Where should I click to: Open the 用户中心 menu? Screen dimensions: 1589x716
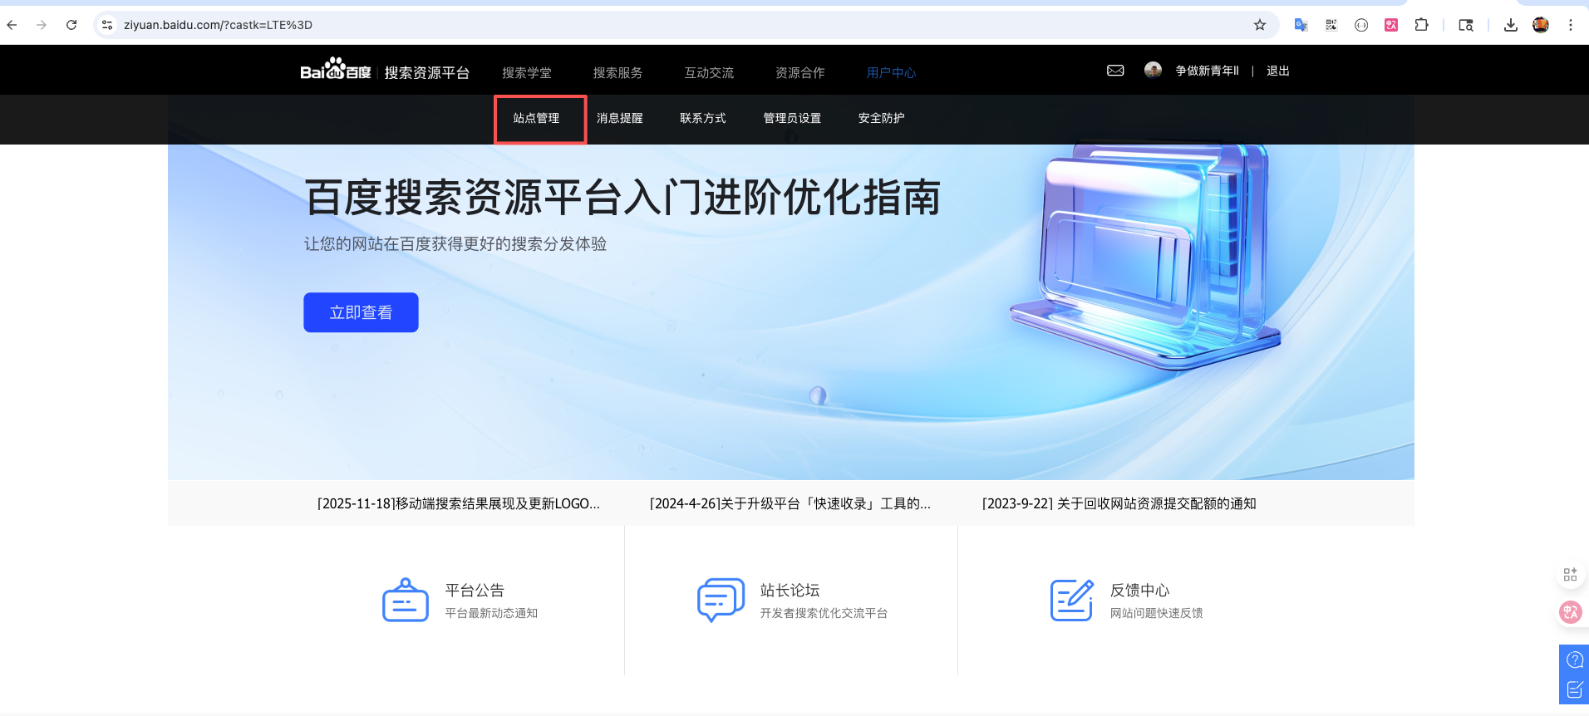tap(891, 73)
